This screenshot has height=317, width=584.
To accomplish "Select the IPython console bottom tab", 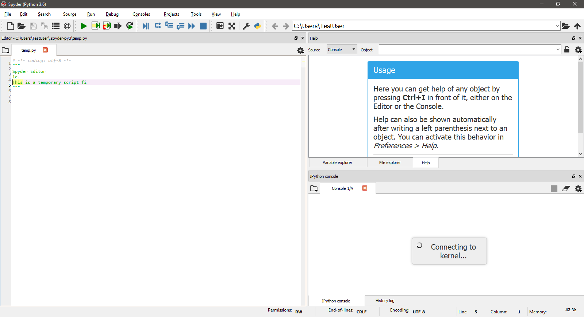I will [x=336, y=301].
